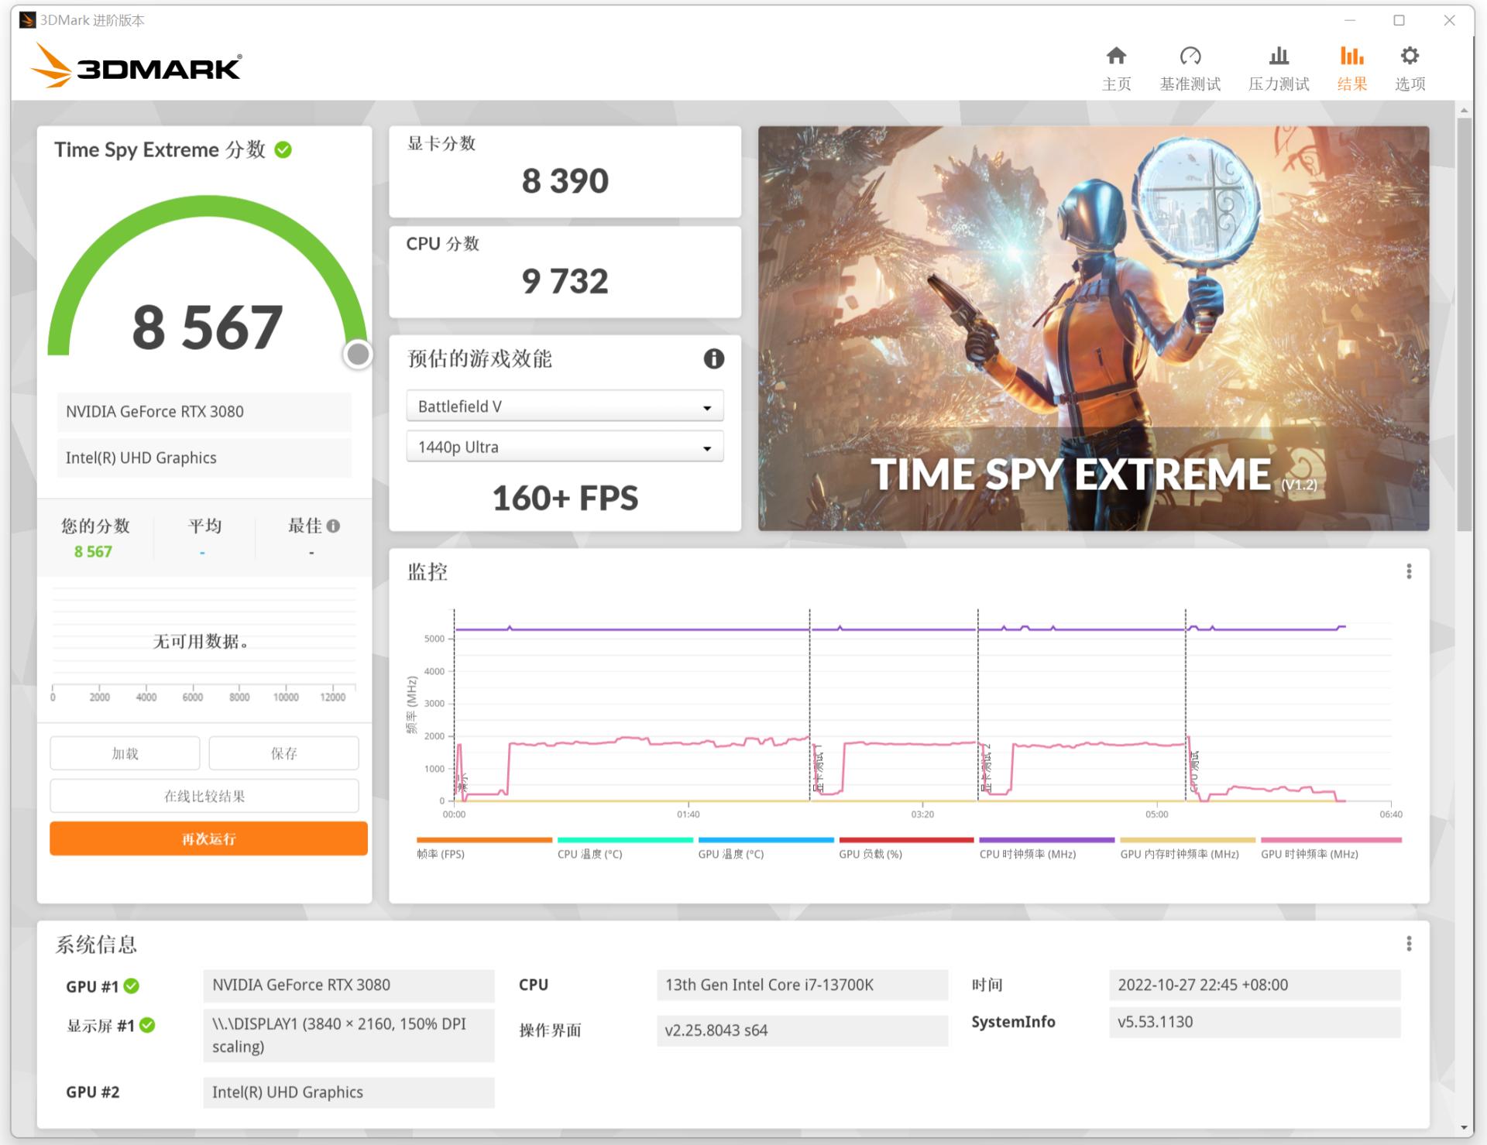The height and width of the screenshot is (1145, 1487).
Task: Open the system info three-dot menu
Action: coord(1409,944)
